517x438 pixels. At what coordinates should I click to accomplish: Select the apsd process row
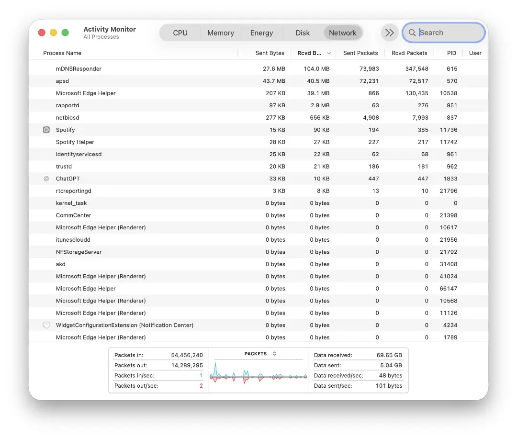(x=258, y=81)
